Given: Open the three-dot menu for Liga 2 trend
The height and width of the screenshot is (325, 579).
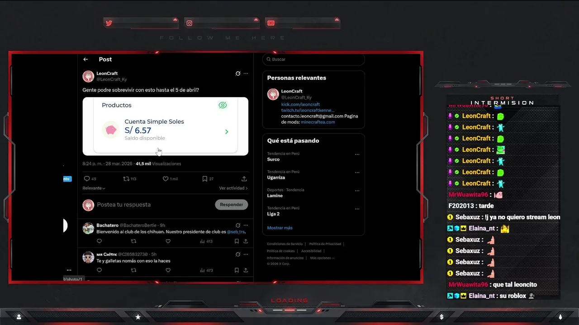Looking at the screenshot, I should (357, 209).
